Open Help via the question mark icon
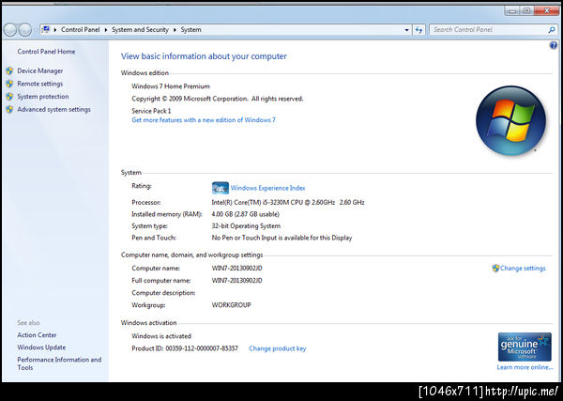Image resolution: width=563 pixels, height=401 pixels. (554, 45)
